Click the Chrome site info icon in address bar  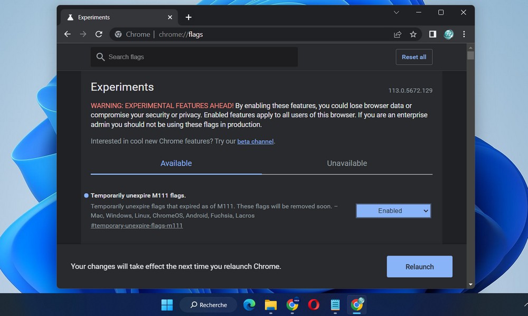coord(118,34)
